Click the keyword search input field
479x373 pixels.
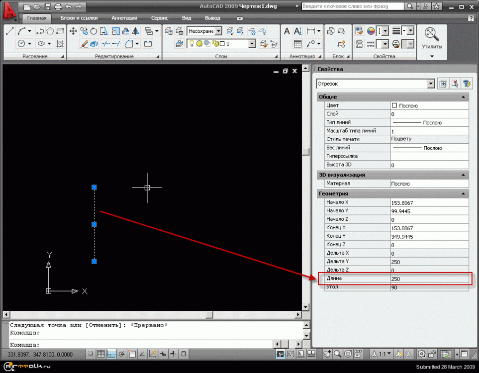pyautogui.click(x=353, y=6)
